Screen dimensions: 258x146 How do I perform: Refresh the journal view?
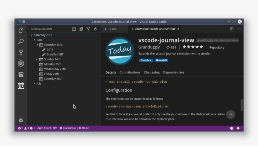(95, 29)
